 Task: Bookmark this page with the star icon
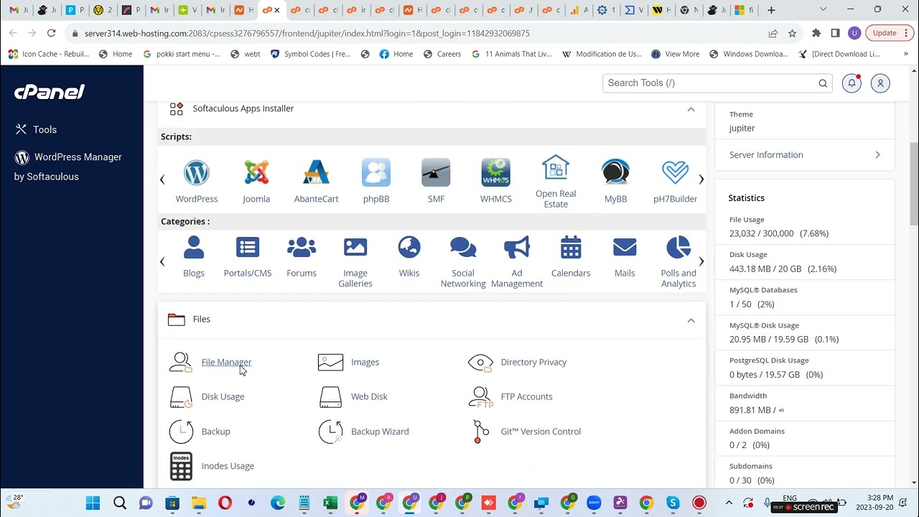pyautogui.click(x=792, y=33)
